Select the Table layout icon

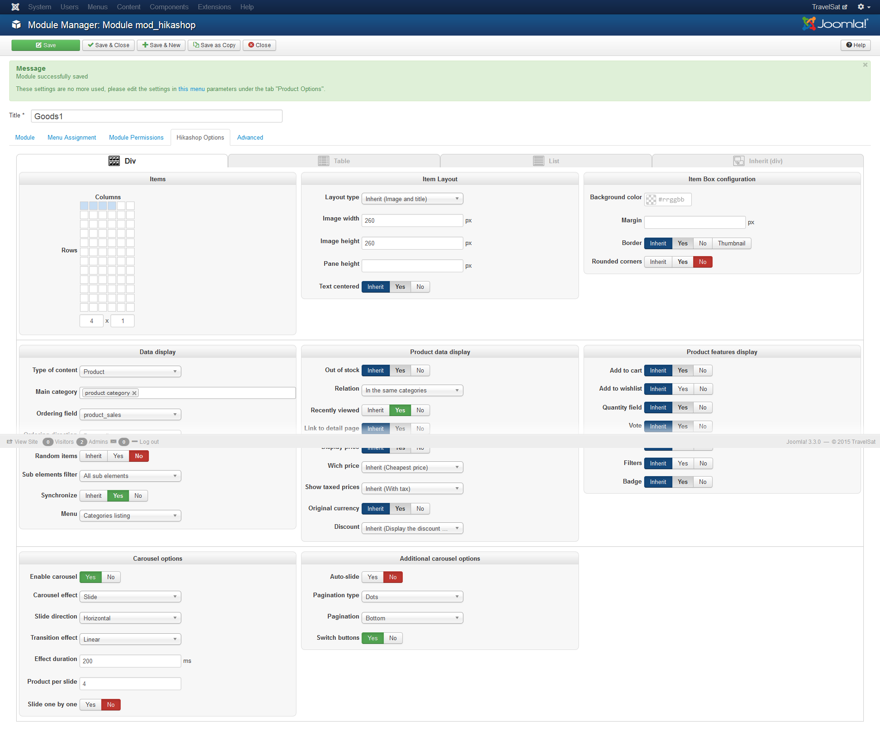coord(324,161)
